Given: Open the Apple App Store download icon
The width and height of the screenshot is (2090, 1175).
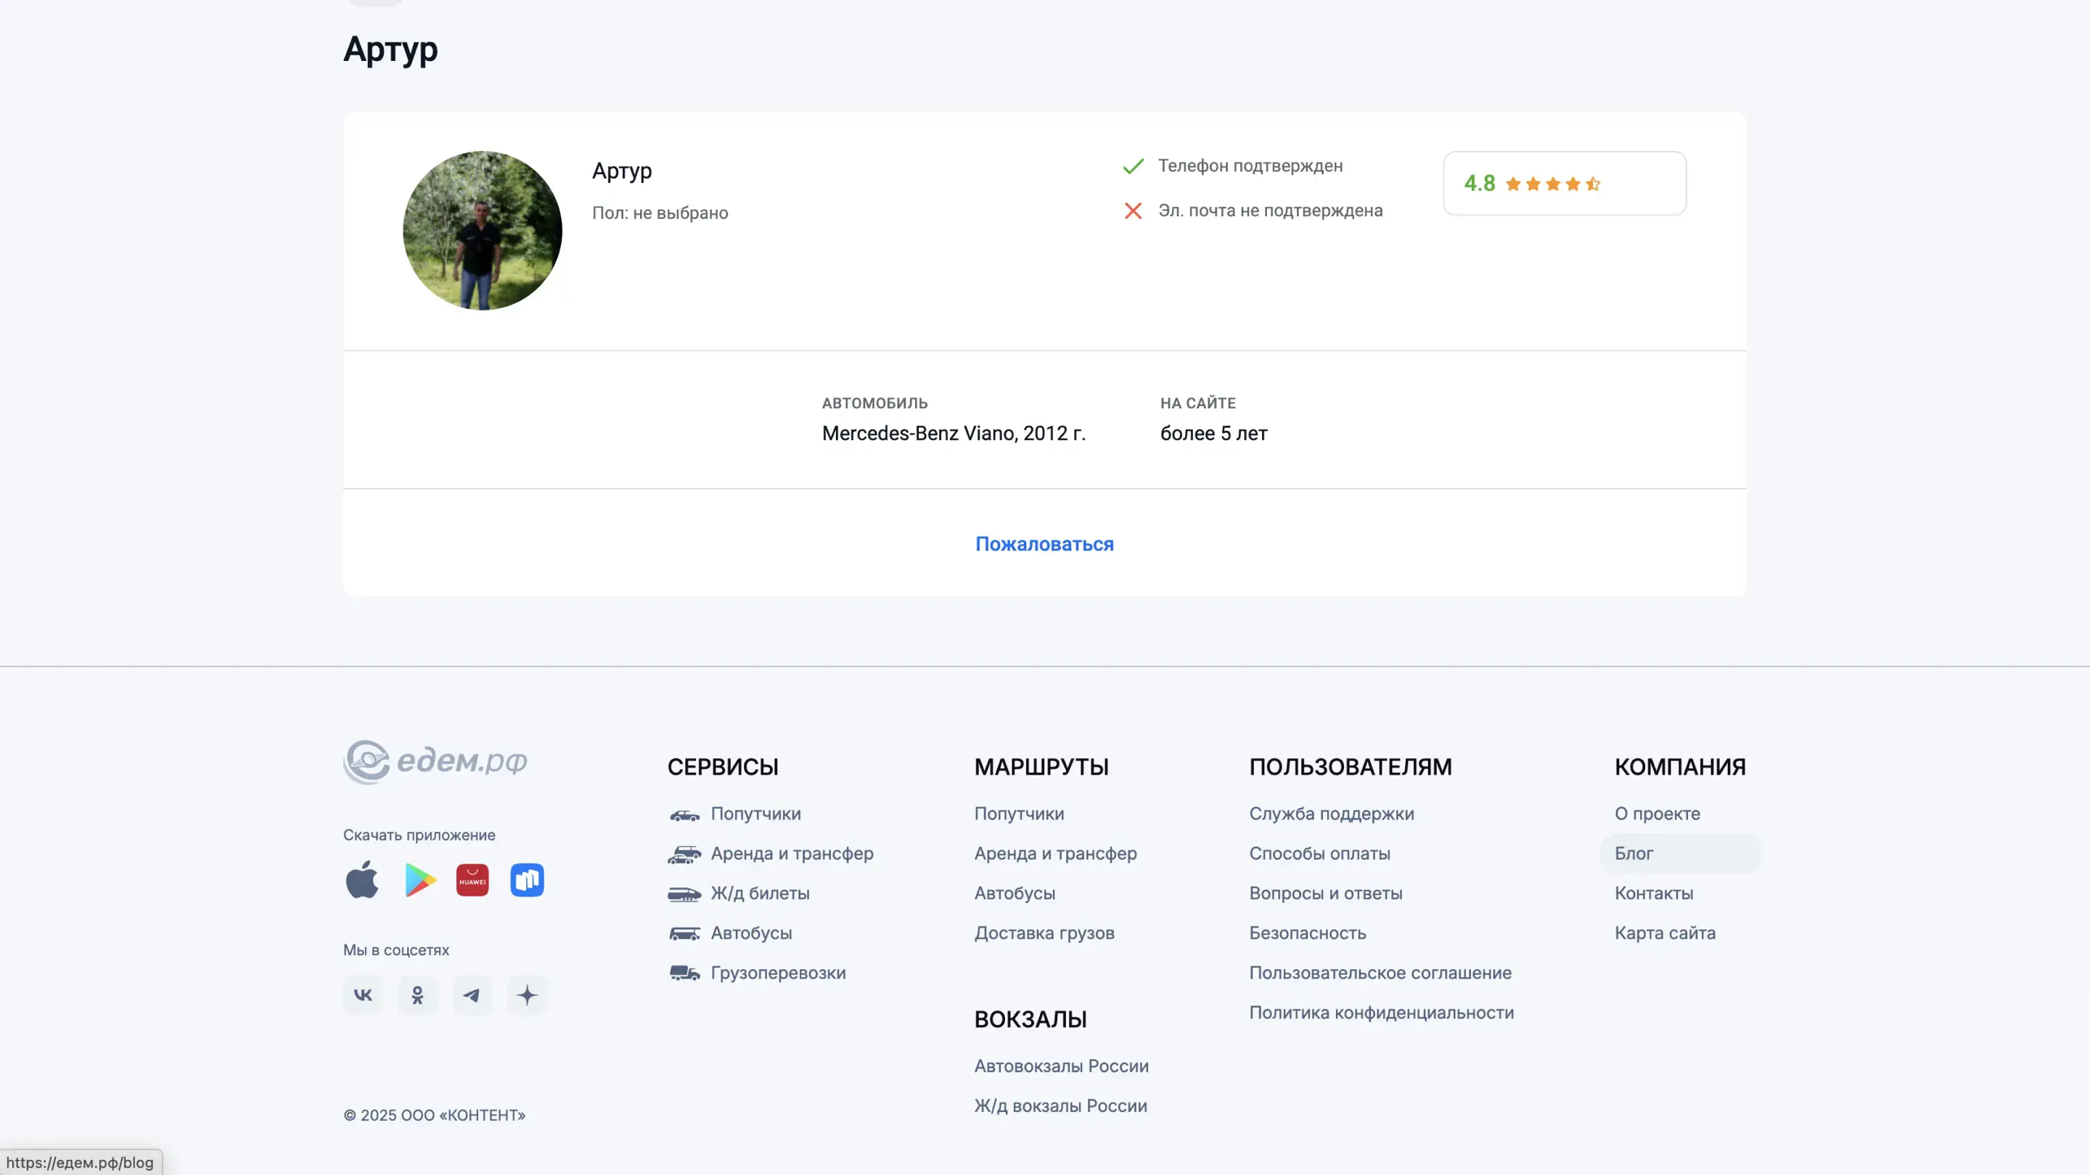Looking at the screenshot, I should point(362,880).
